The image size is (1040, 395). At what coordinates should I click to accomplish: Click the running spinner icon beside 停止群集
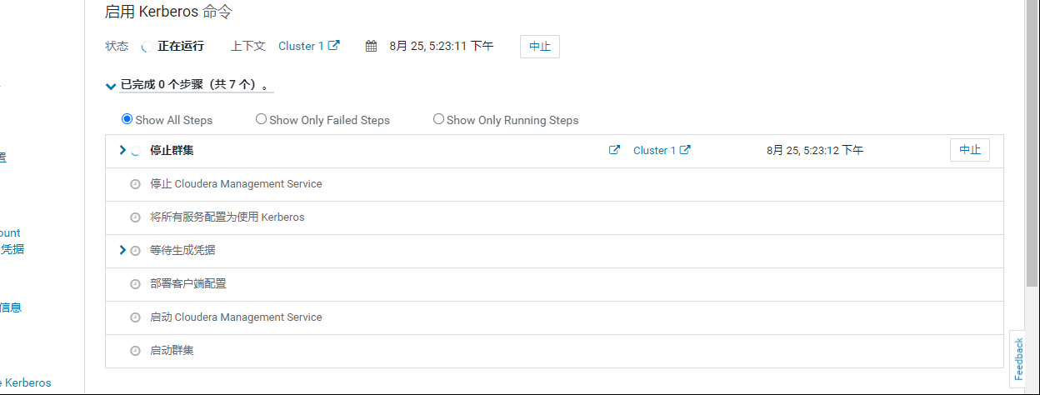coord(136,151)
